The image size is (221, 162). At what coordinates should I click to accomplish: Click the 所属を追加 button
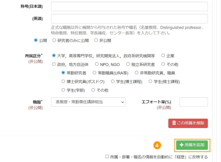[x=191, y=144]
